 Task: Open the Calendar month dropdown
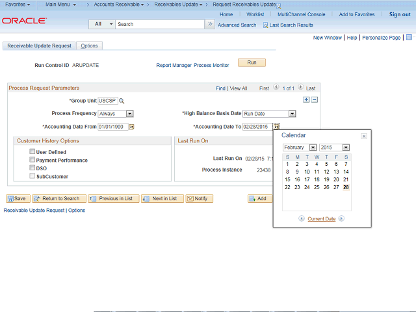pyautogui.click(x=313, y=148)
